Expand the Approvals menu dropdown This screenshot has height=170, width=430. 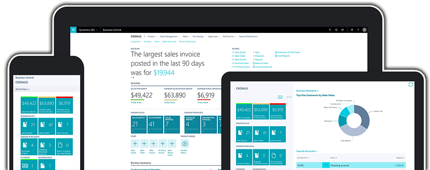point(214,37)
